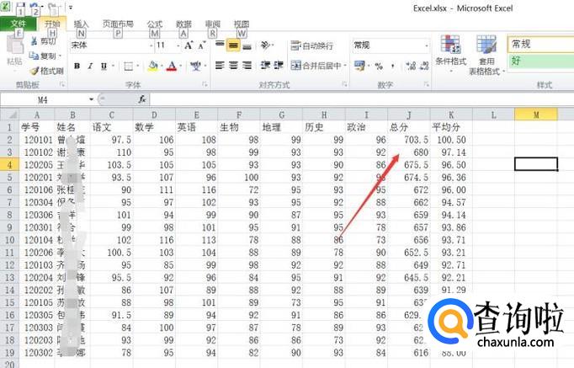
Task: Increase indent
Action: point(279,66)
